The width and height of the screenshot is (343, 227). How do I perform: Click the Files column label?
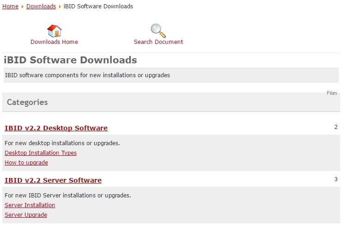331,93
